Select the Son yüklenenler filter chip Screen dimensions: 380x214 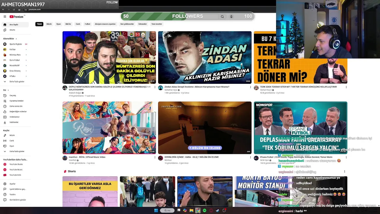pos(127,24)
